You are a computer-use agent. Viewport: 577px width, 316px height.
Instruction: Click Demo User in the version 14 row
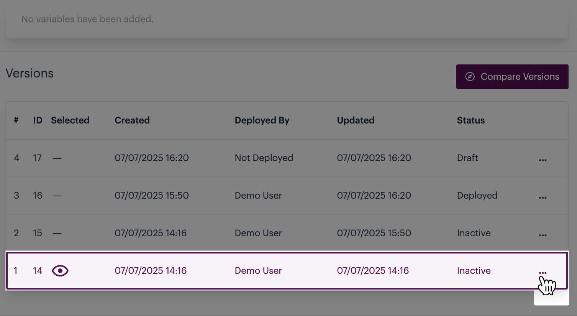pyautogui.click(x=258, y=271)
